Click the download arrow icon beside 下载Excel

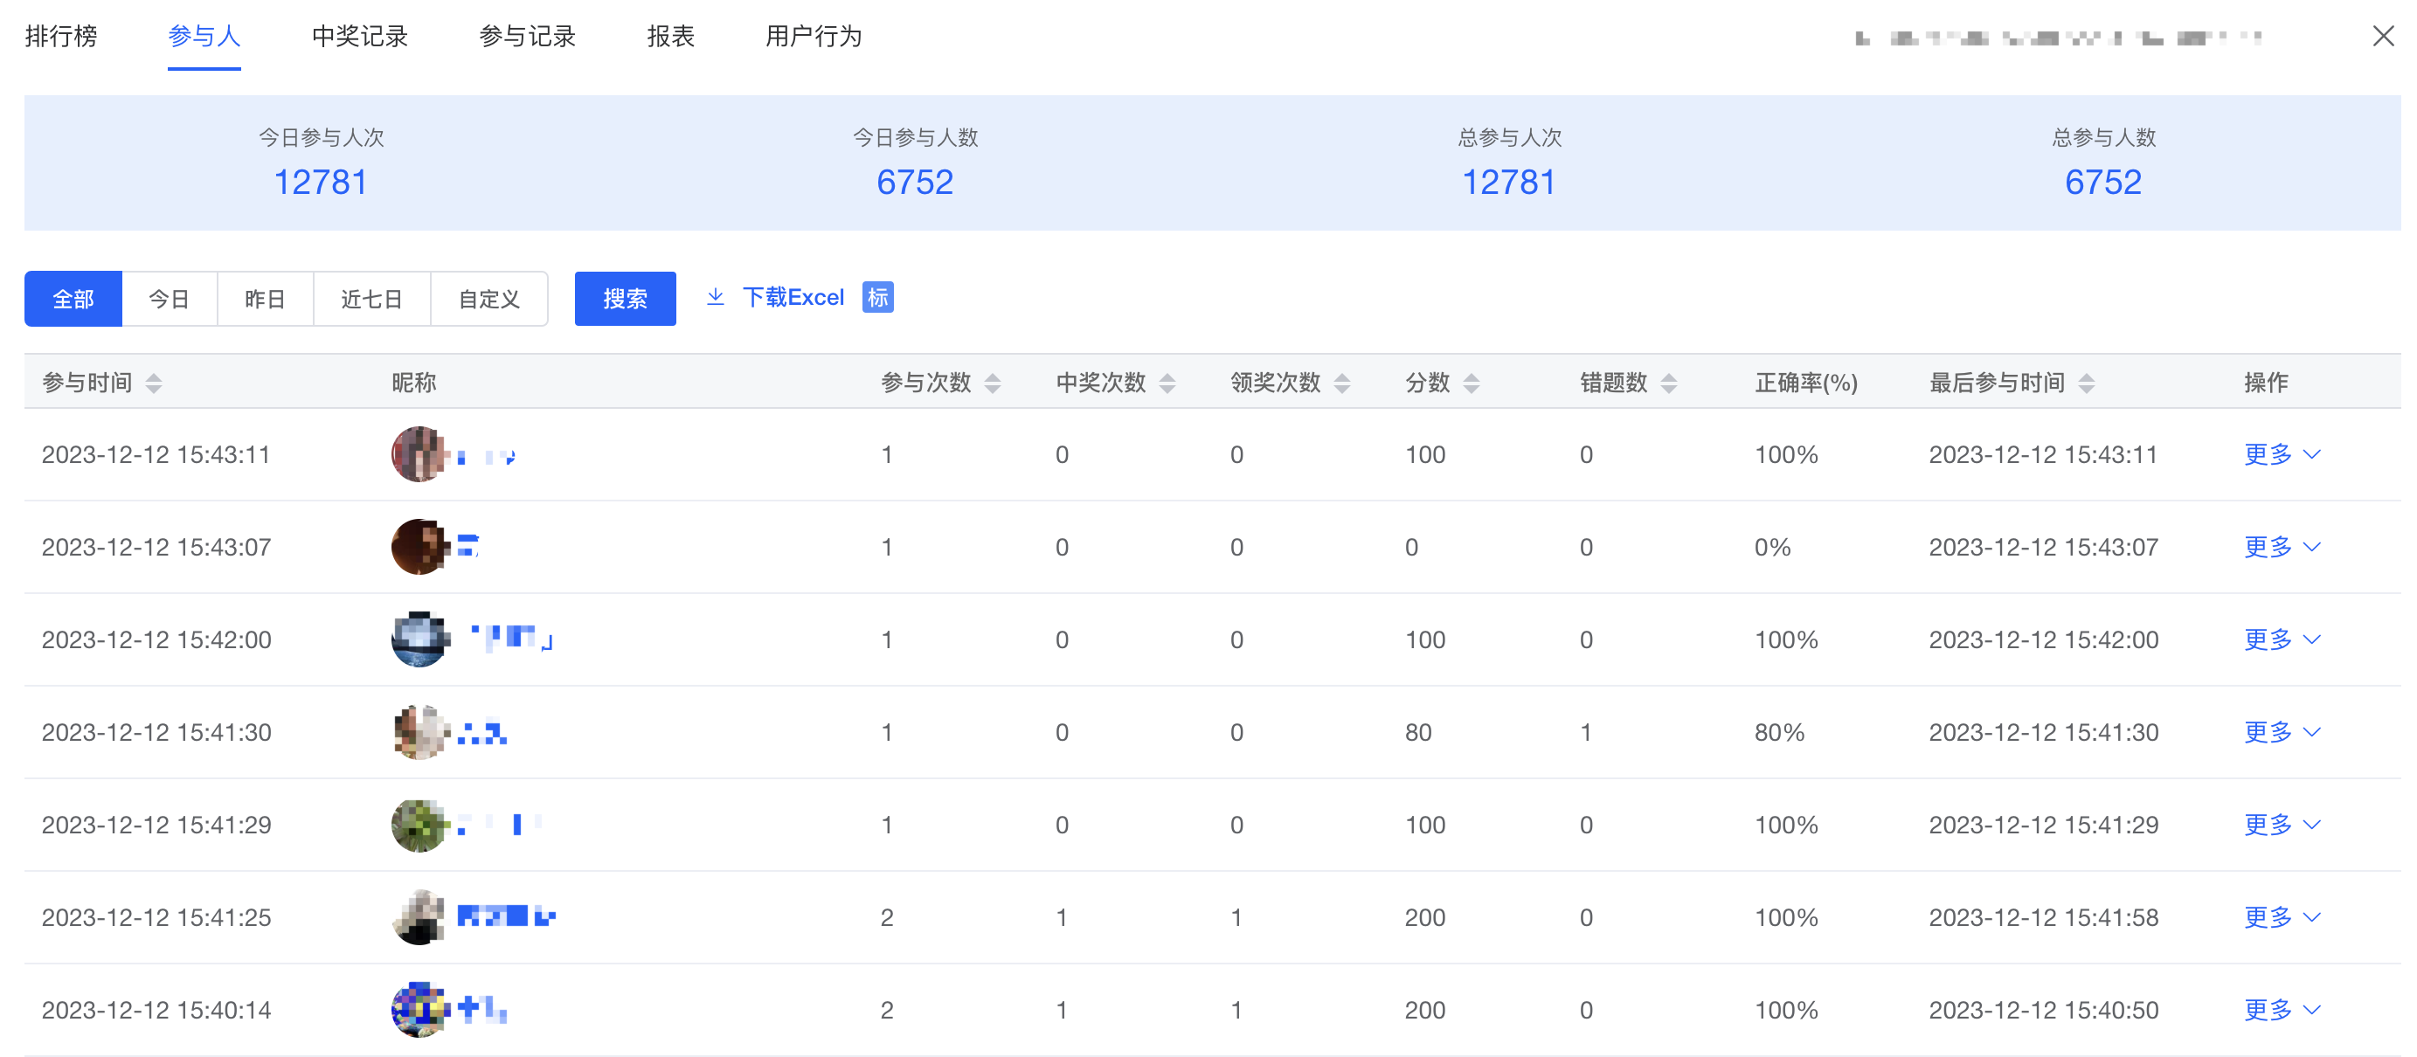point(715,297)
